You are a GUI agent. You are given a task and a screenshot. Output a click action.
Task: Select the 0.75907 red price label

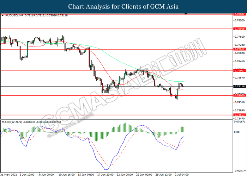pos(240,71)
